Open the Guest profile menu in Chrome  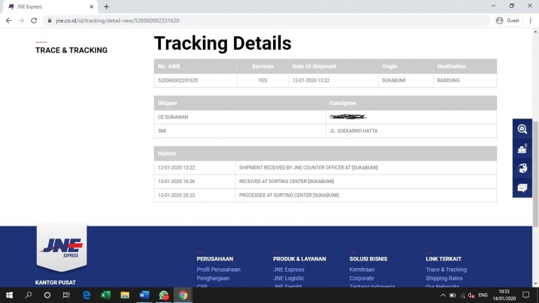point(508,21)
